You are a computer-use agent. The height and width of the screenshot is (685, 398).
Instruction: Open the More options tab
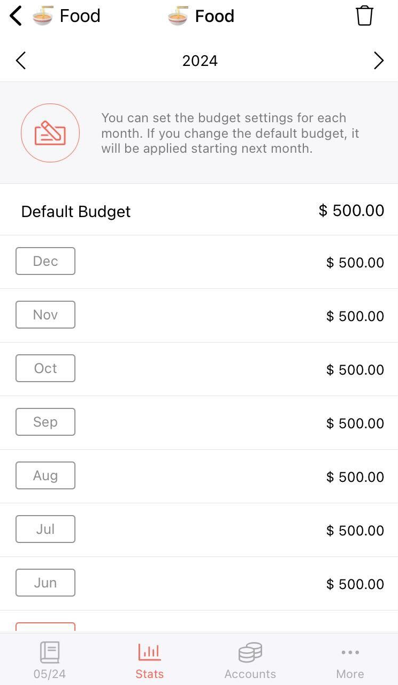click(x=350, y=660)
